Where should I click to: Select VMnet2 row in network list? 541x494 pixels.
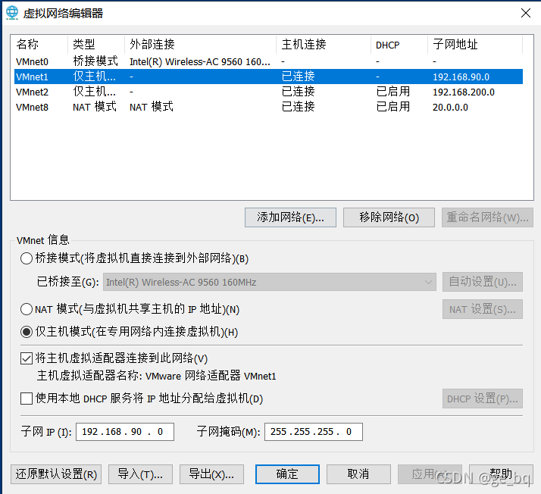click(x=268, y=92)
